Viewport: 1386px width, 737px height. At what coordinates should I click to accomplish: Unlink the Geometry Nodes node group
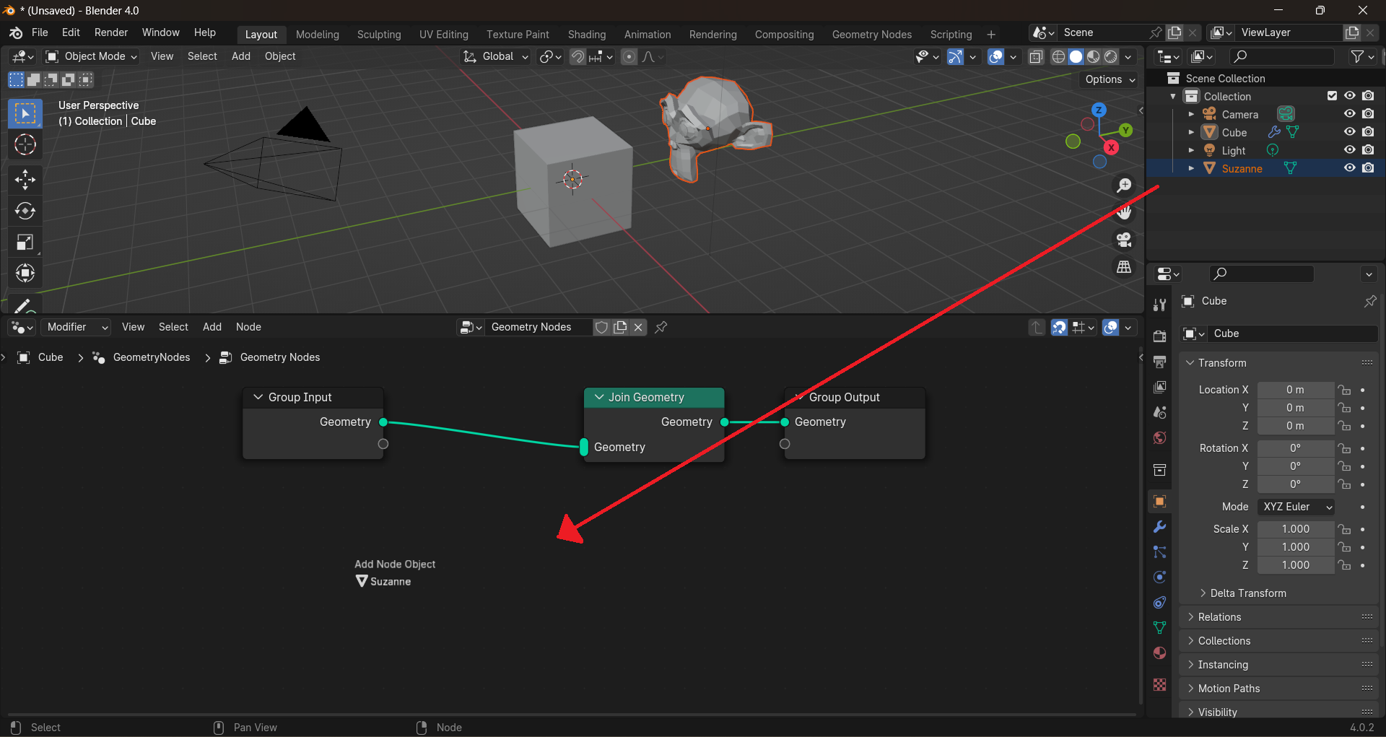tap(638, 327)
